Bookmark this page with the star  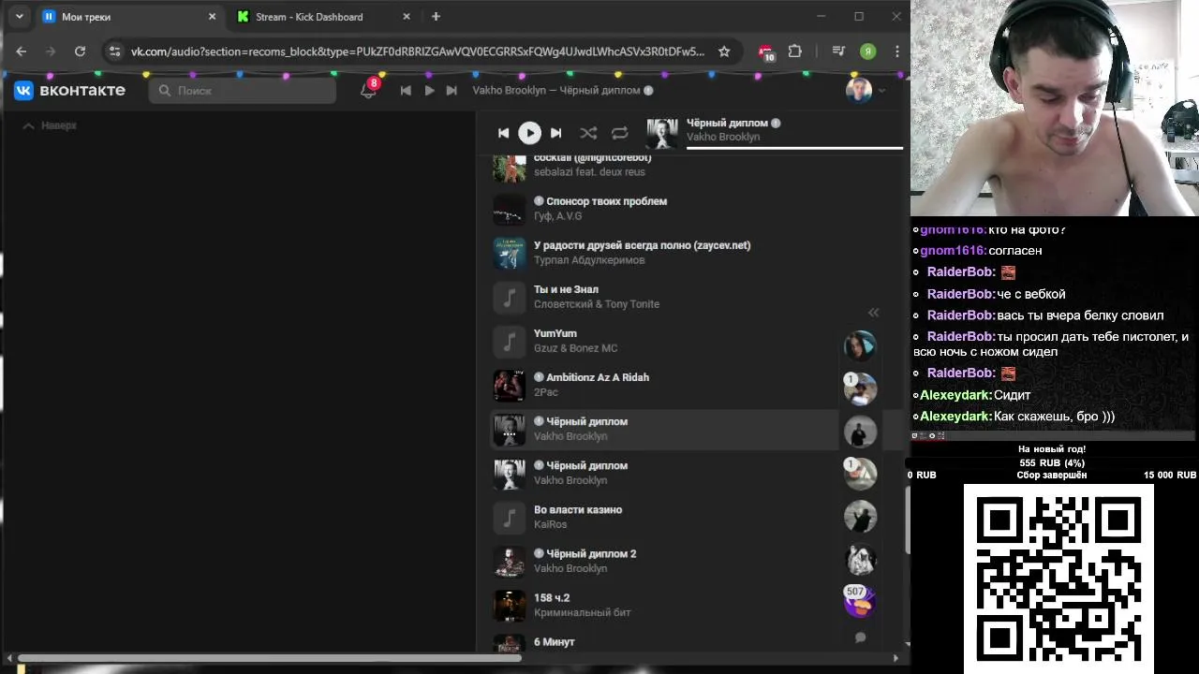click(x=724, y=51)
